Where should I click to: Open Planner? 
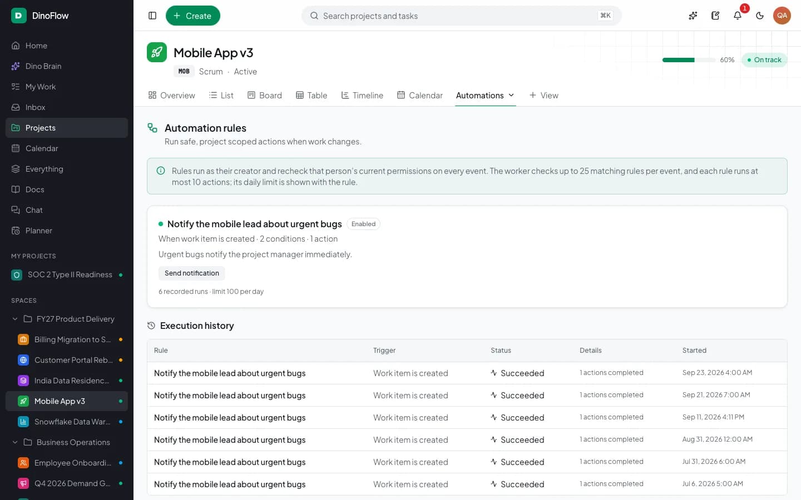coord(67,231)
